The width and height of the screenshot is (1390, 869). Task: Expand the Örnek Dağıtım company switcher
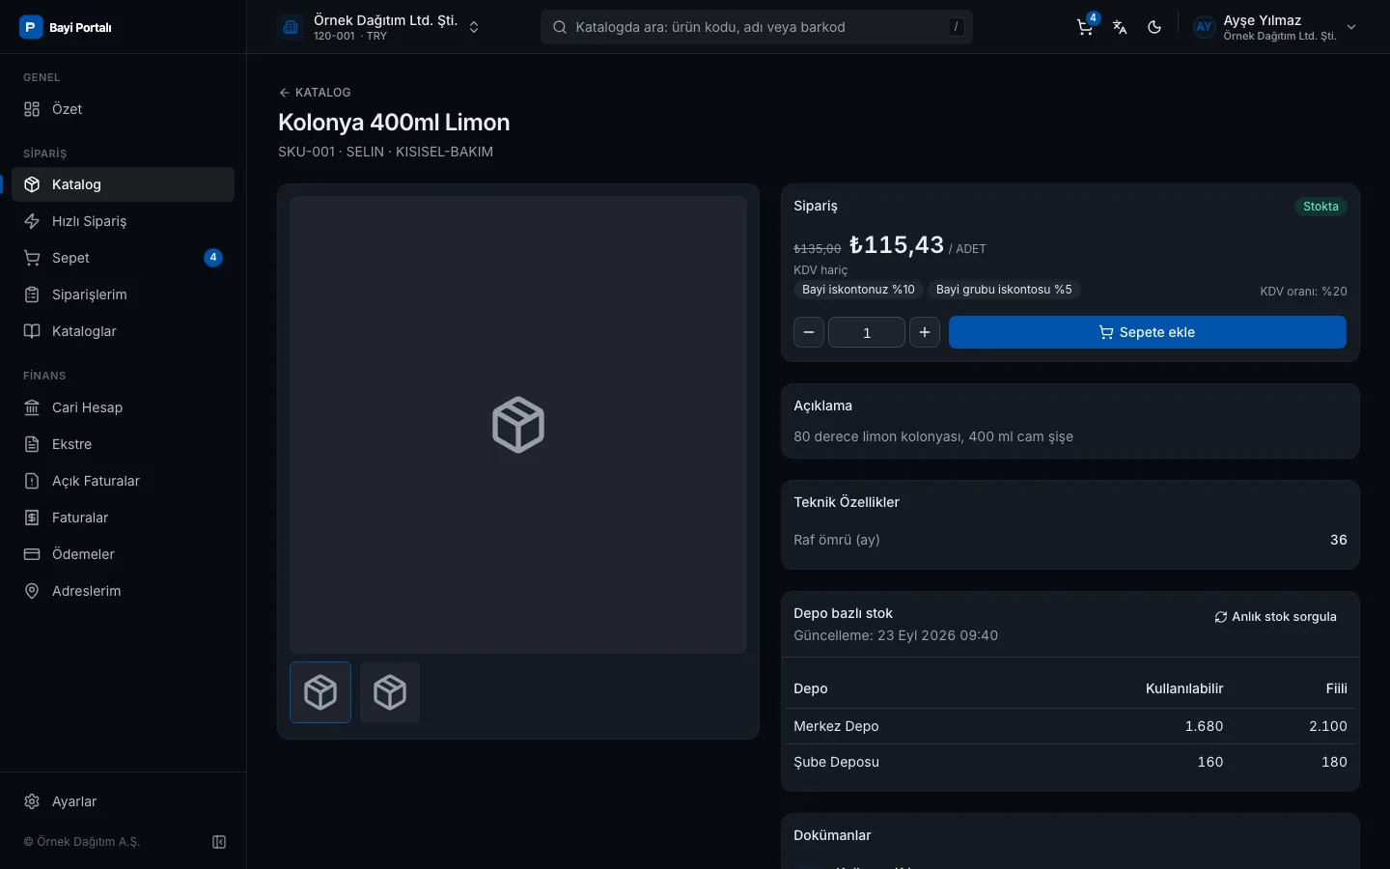pyautogui.click(x=379, y=27)
